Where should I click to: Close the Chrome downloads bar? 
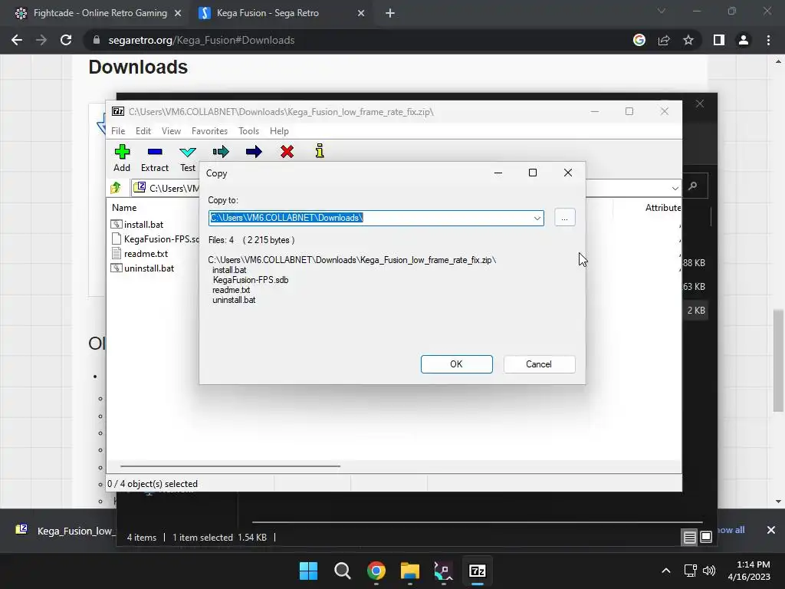pos(771,530)
